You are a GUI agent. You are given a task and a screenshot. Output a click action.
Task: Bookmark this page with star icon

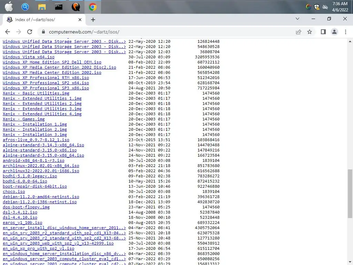310,32
